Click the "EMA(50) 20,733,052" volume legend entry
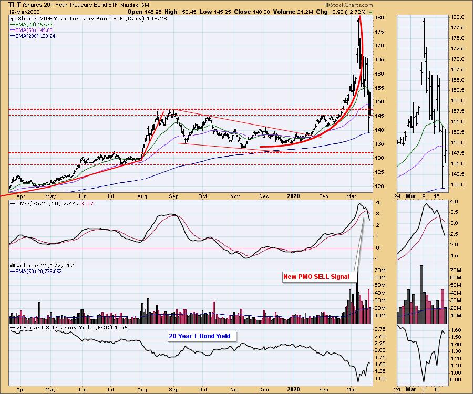 click(38, 271)
